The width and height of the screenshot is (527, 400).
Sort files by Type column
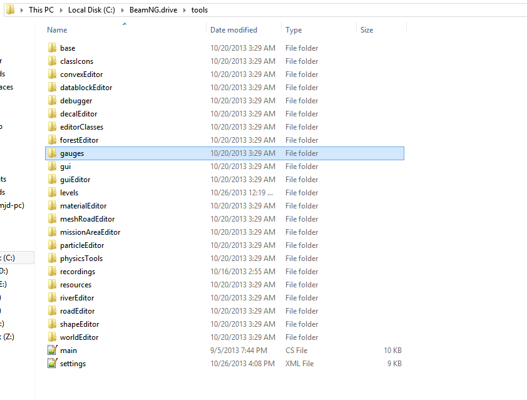294,30
